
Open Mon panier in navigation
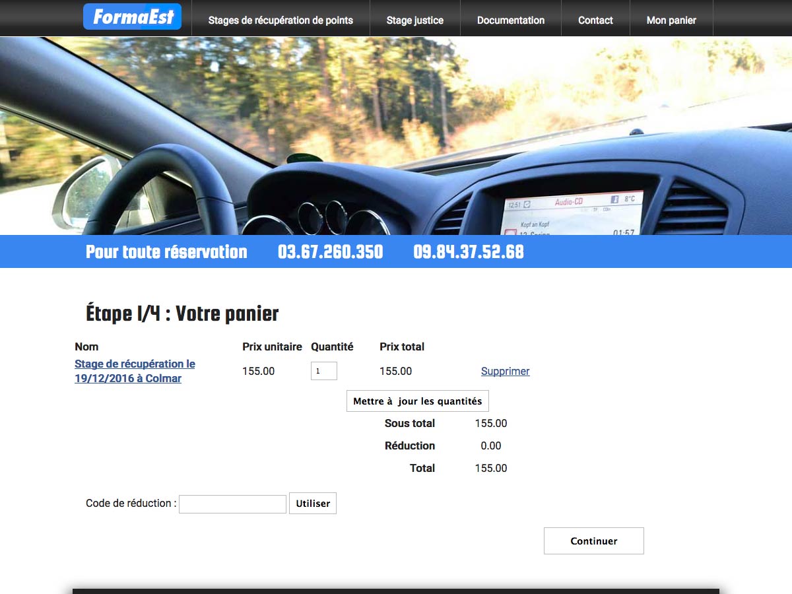point(671,20)
